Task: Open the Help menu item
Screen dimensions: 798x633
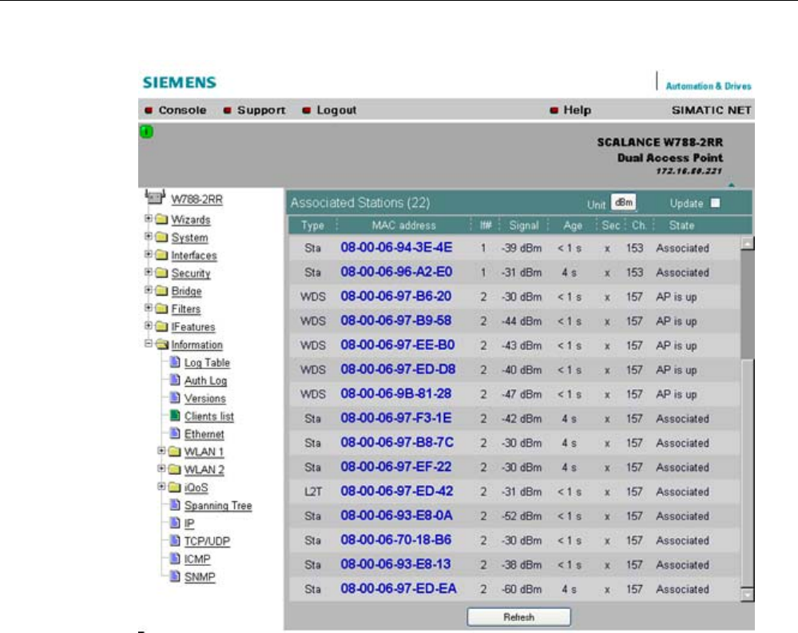Action: [x=577, y=110]
